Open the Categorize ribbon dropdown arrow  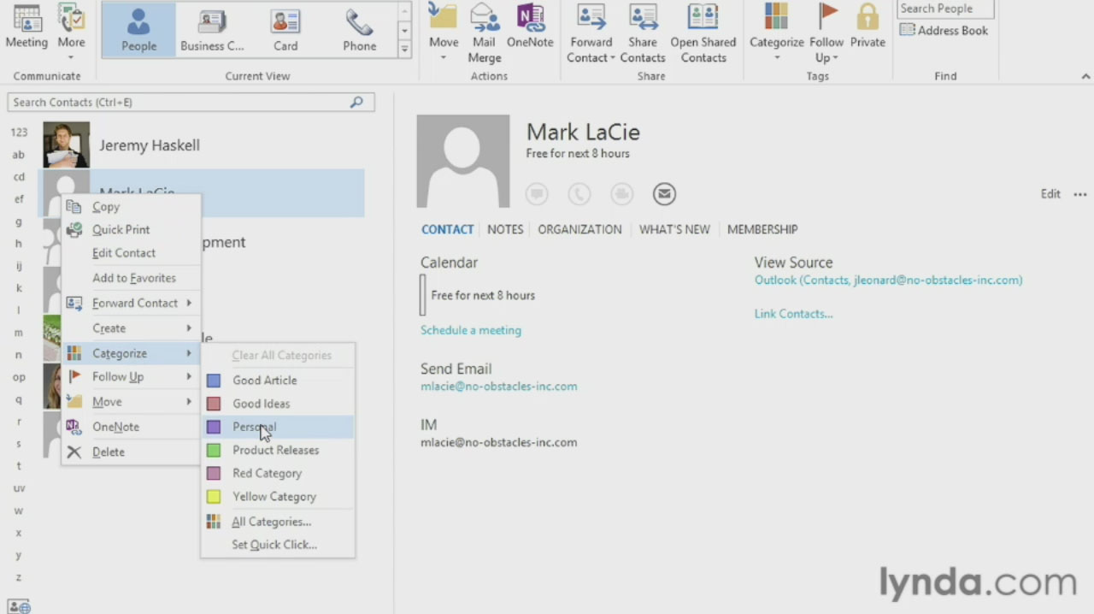(x=776, y=58)
